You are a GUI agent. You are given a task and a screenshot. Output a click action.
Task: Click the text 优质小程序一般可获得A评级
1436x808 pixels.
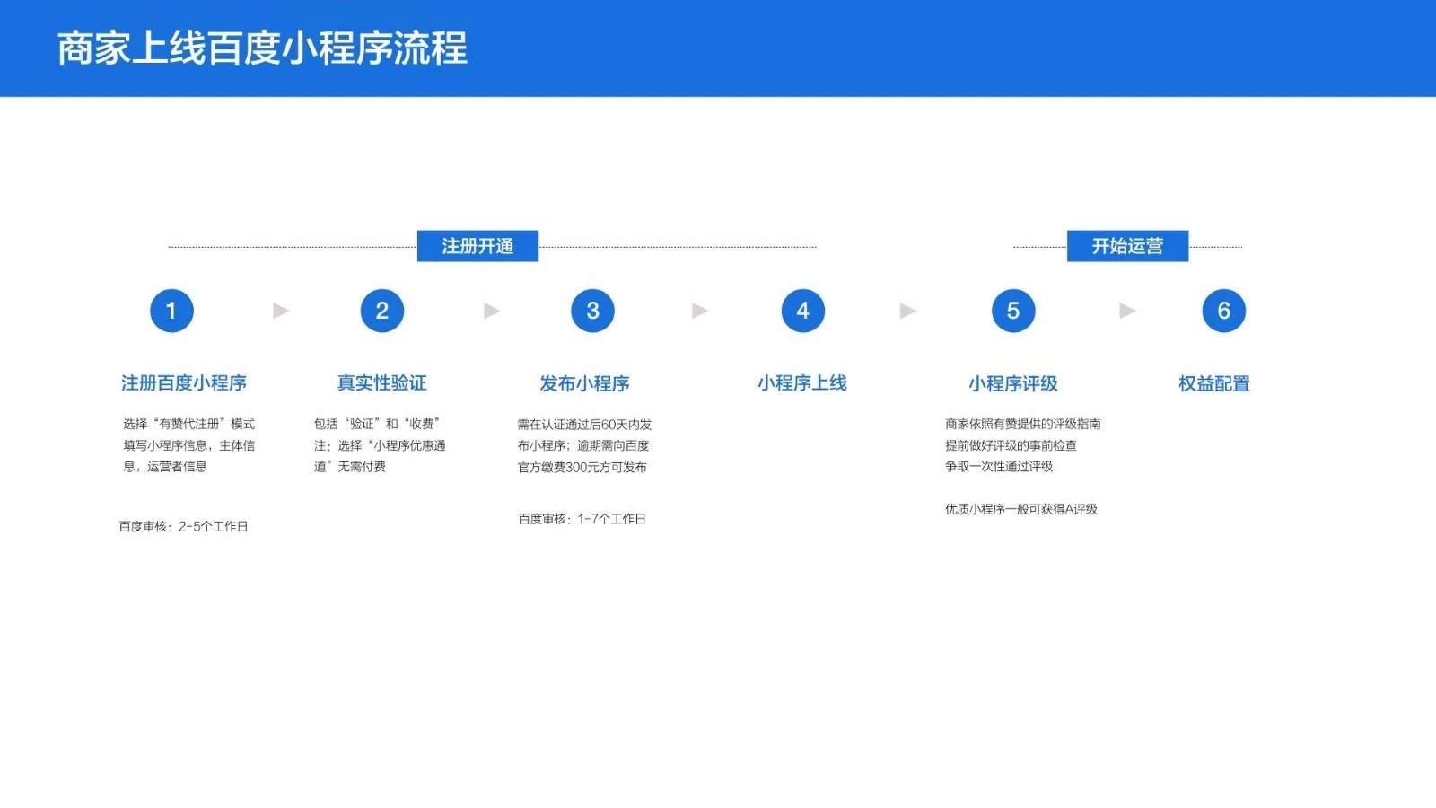1021,509
